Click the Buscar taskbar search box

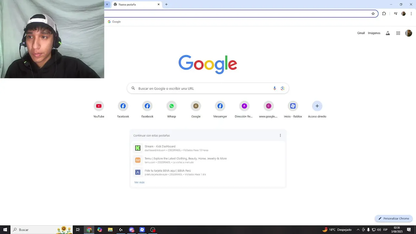pos(41,230)
